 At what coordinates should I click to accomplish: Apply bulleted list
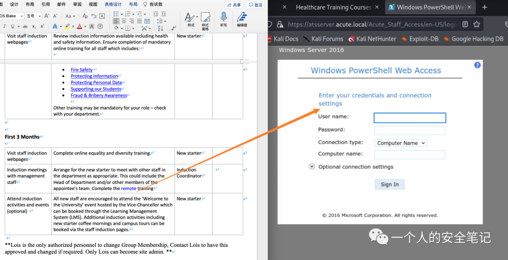click(116, 14)
